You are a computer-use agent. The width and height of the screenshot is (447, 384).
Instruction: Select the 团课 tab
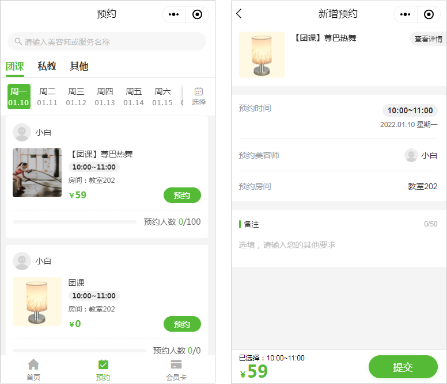15,66
